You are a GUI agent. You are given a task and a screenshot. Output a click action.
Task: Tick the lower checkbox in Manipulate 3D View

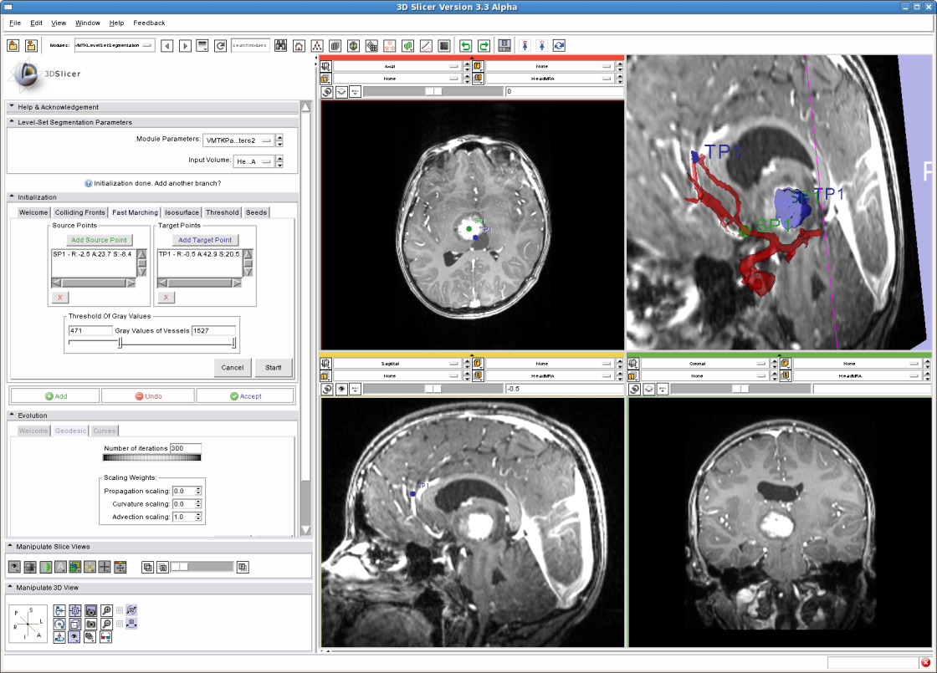(120, 624)
